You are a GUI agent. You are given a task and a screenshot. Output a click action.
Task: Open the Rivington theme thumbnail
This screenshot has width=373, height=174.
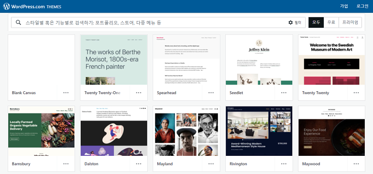[259, 131]
